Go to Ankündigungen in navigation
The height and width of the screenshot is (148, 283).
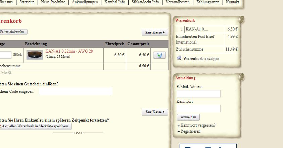pyautogui.click(x=85, y=2)
